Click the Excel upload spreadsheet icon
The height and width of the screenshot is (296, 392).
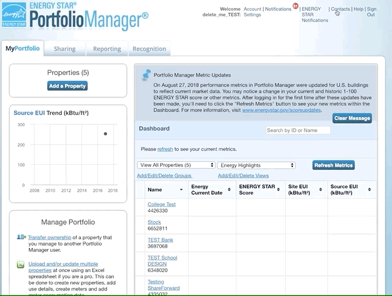coord(20,265)
